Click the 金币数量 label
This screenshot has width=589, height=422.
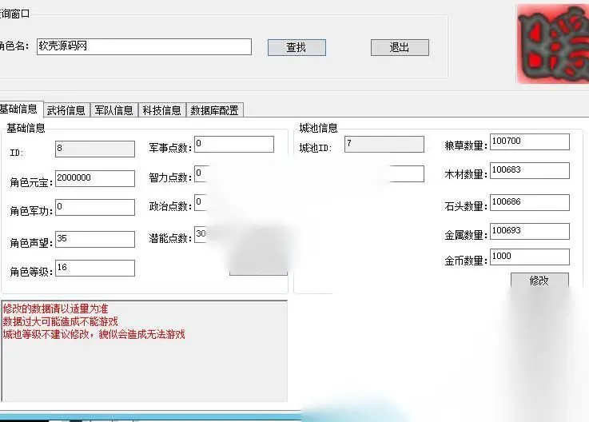coord(466,261)
